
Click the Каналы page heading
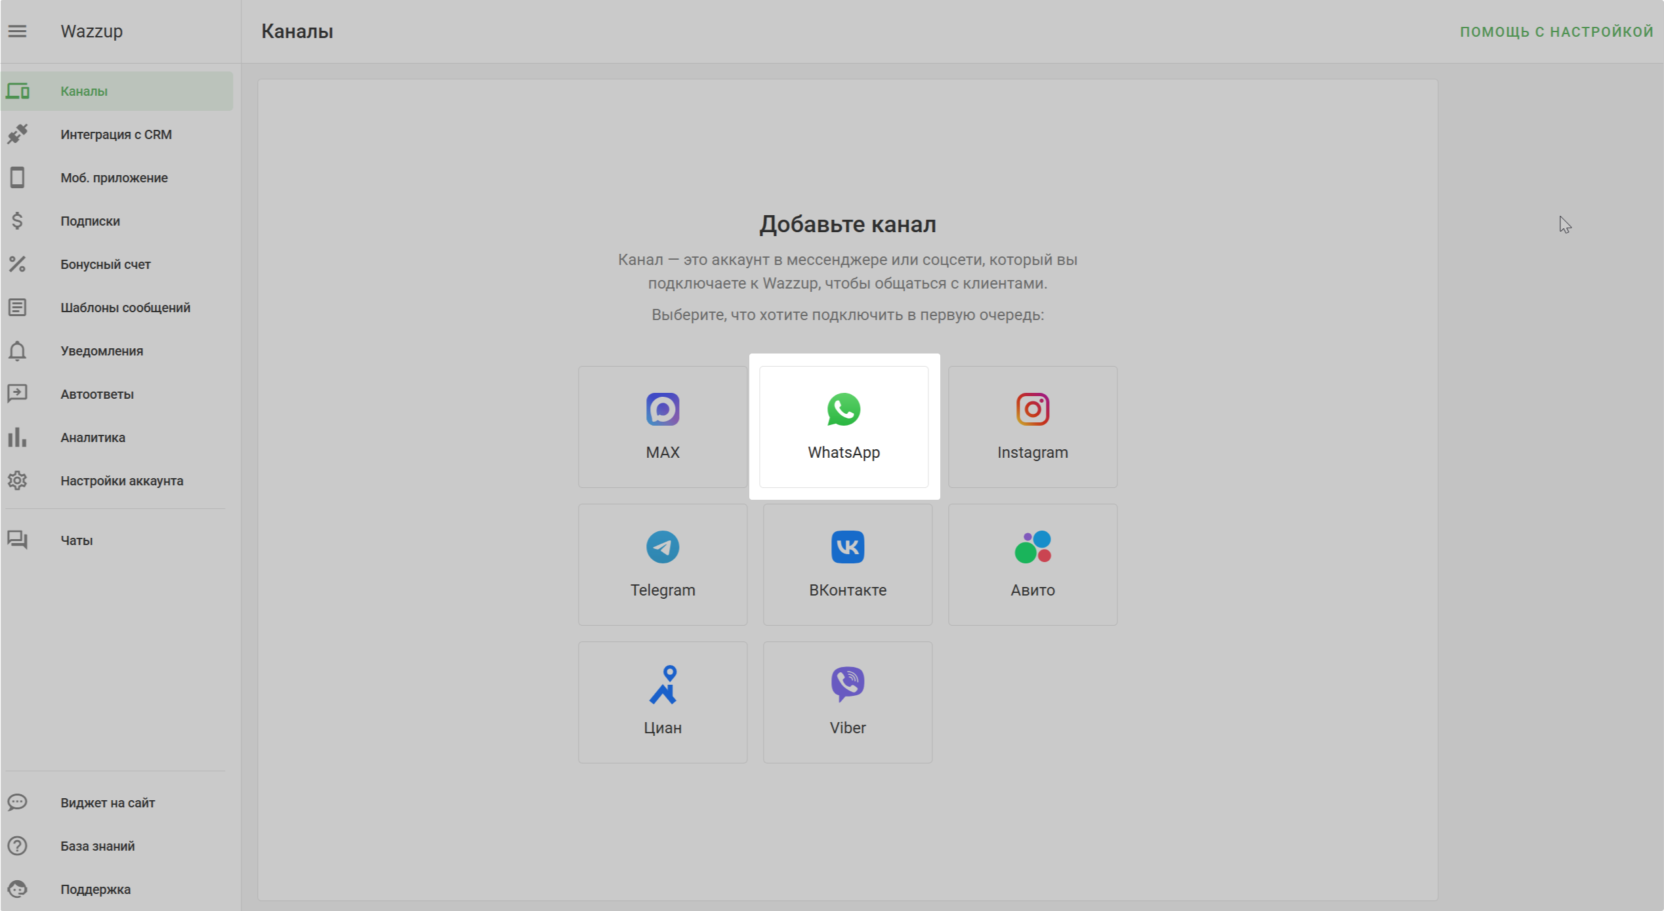[297, 31]
